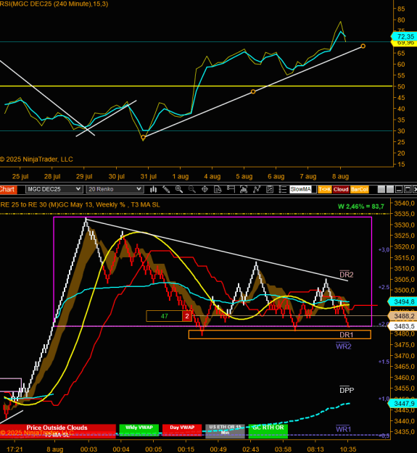This screenshot has height=453, width=417.
Task: Open the MGC DEC25 instrument dropdown
Action: tap(54, 189)
